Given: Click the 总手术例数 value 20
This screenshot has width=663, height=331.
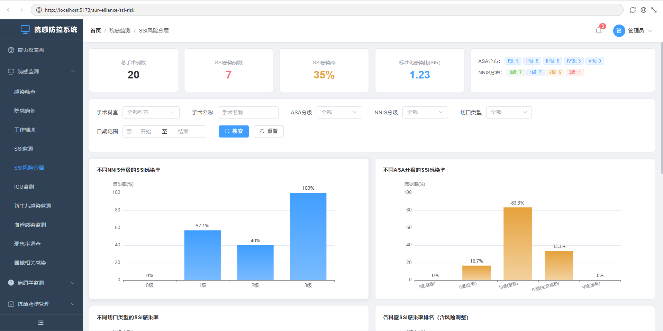Looking at the screenshot, I should [134, 75].
